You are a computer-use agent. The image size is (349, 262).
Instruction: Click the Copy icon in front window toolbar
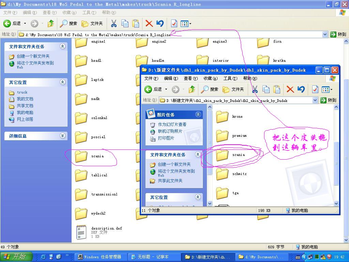pyautogui.click(x=266, y=89)
